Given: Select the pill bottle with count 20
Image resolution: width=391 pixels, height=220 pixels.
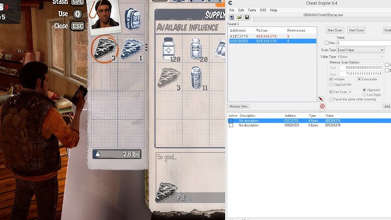Looking at the screenshot, I should point(196,49).
